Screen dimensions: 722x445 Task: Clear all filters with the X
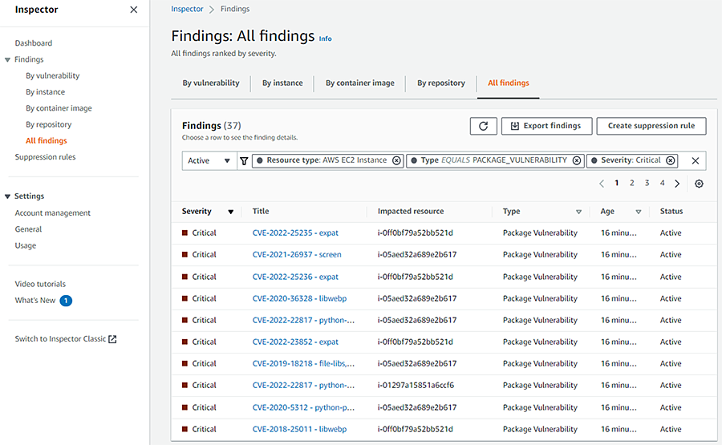[696, 160]
